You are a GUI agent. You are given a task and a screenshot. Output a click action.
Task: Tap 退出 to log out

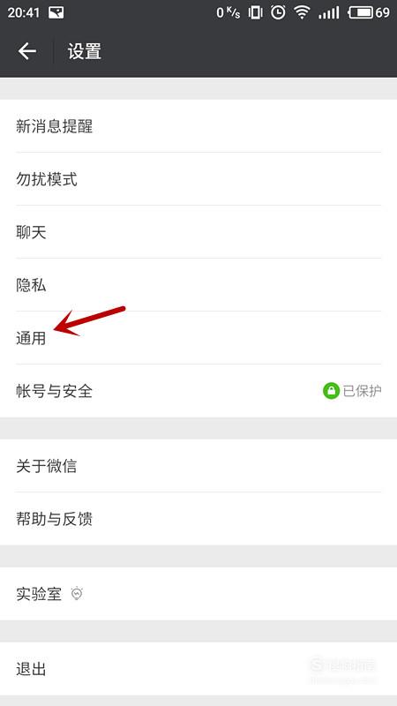click(198, 669)
